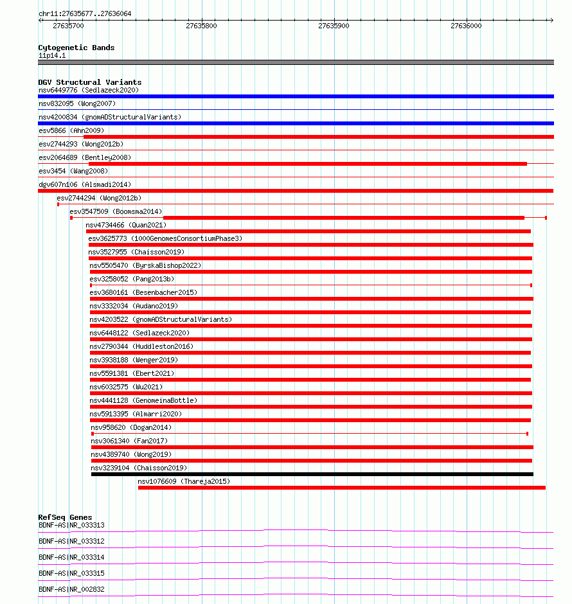Open nsv5505470 (ByrskaBishop2022) variant
572x604 pixels.
(145, 265)
